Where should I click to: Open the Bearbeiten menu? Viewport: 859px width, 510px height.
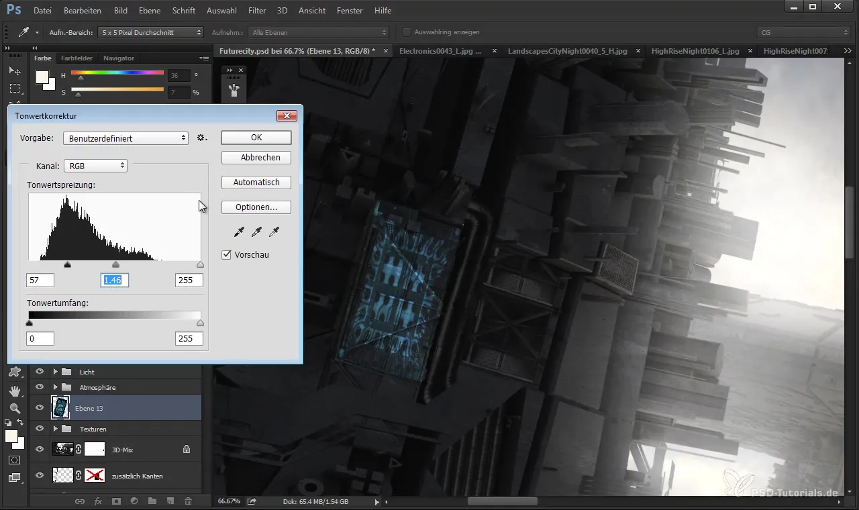[x=83, y=11]
